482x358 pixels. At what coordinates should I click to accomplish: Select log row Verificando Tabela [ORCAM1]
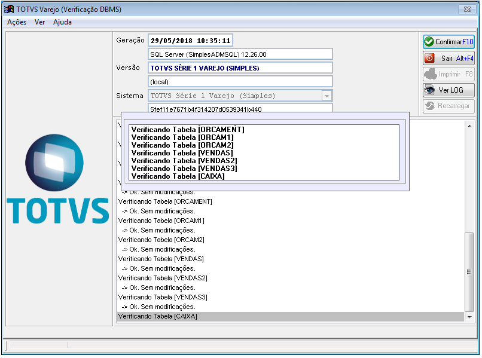(290, 221)
